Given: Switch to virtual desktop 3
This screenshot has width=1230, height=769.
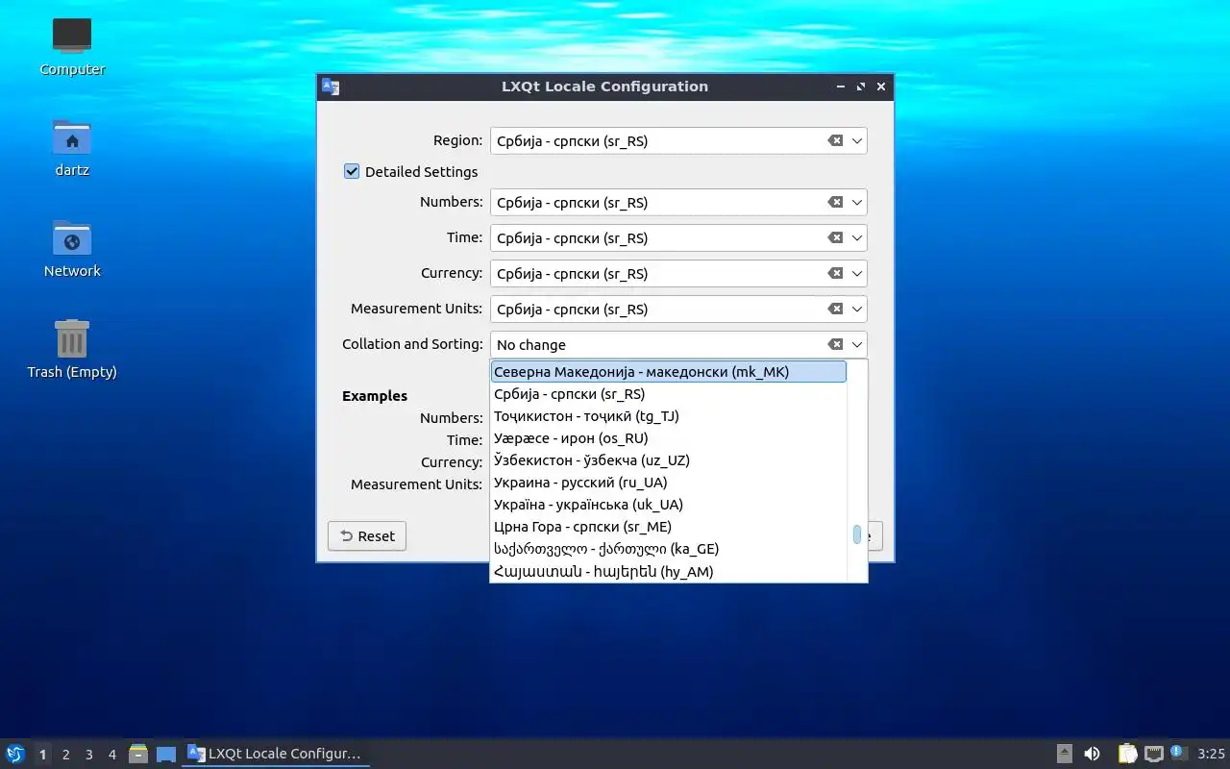Looking at the screenshot, I should pyautogui.click(x=88, y=755).
